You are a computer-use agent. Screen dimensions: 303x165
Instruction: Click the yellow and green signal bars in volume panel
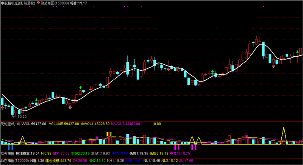[109, 134]
